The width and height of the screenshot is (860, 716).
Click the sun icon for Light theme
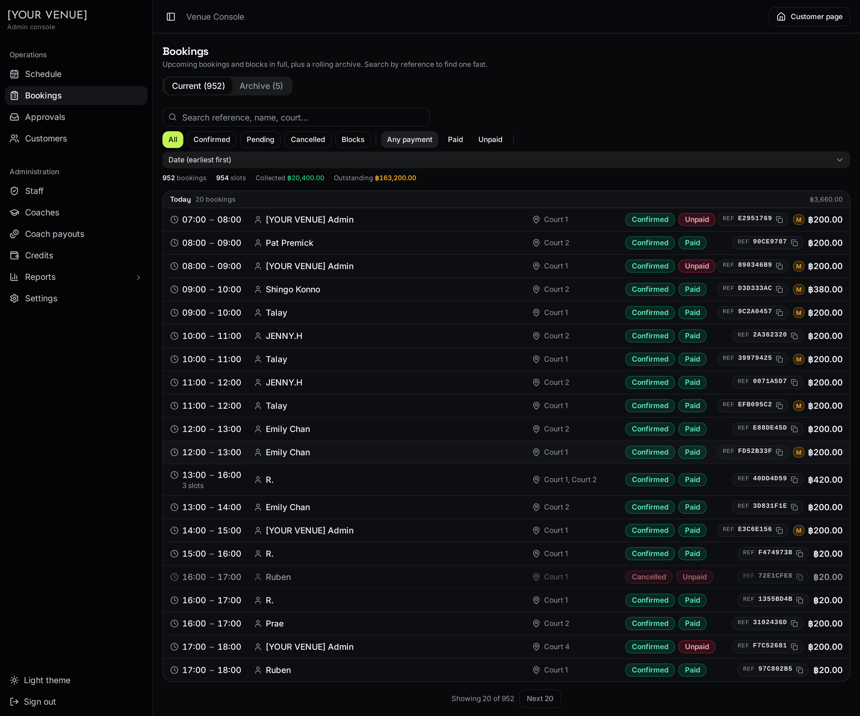pyautogui.click(x=14, y=680)
